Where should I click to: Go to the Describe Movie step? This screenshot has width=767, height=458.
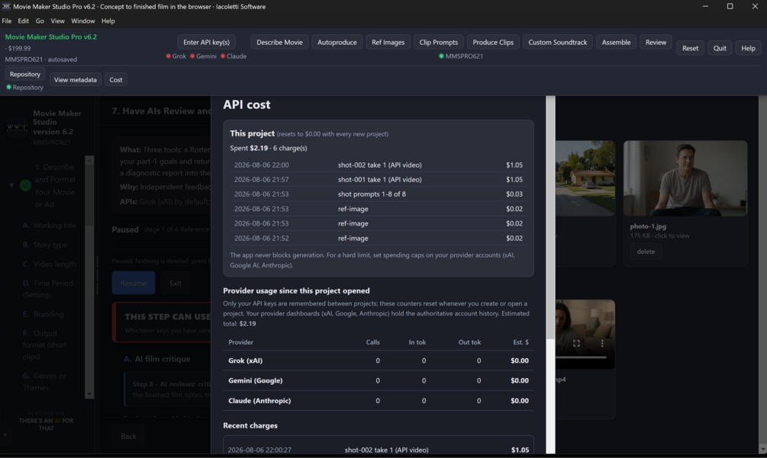tap(280, 42)
